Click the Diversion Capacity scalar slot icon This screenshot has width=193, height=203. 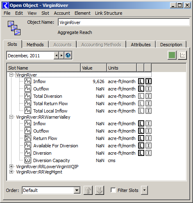[x=28, y=160]
